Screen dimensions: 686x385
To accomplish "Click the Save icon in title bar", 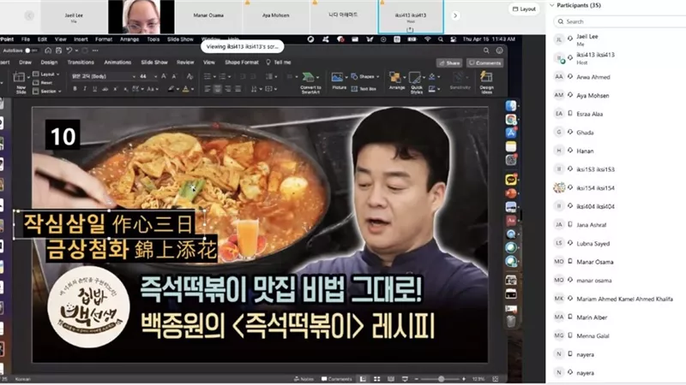I will coord(58,50).
